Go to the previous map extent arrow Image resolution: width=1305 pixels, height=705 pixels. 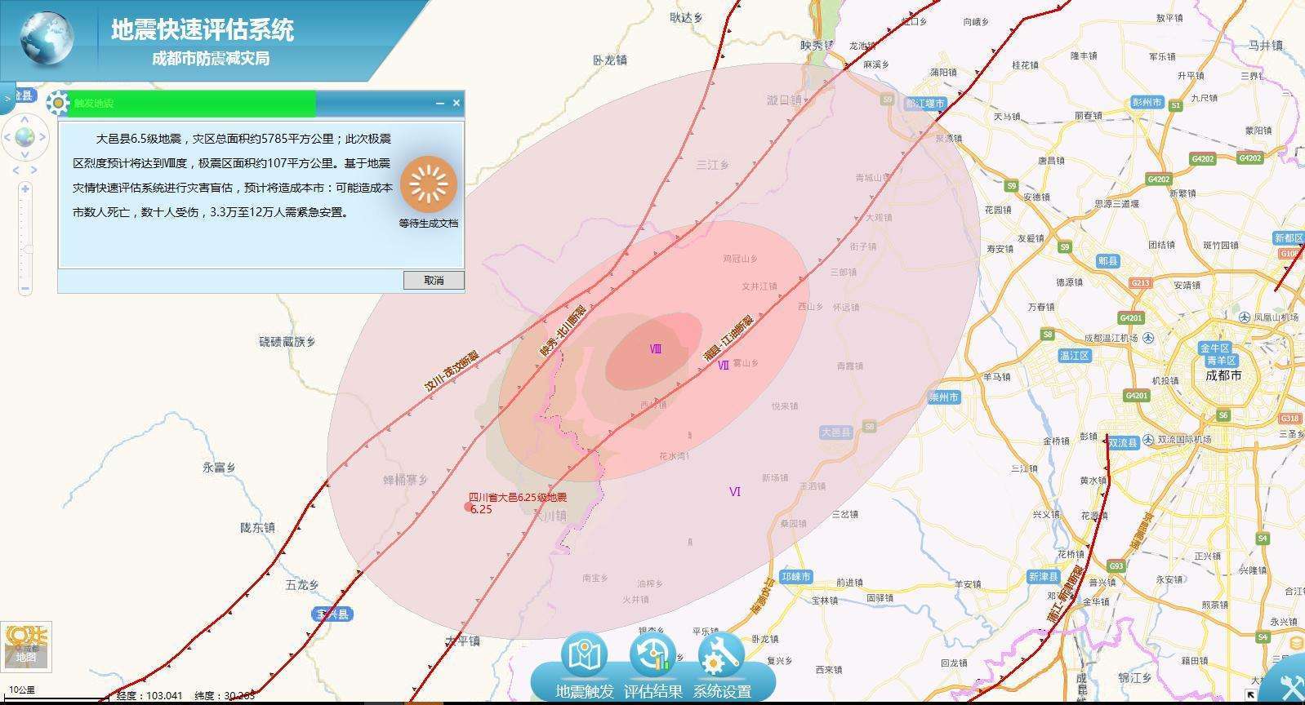16,171
